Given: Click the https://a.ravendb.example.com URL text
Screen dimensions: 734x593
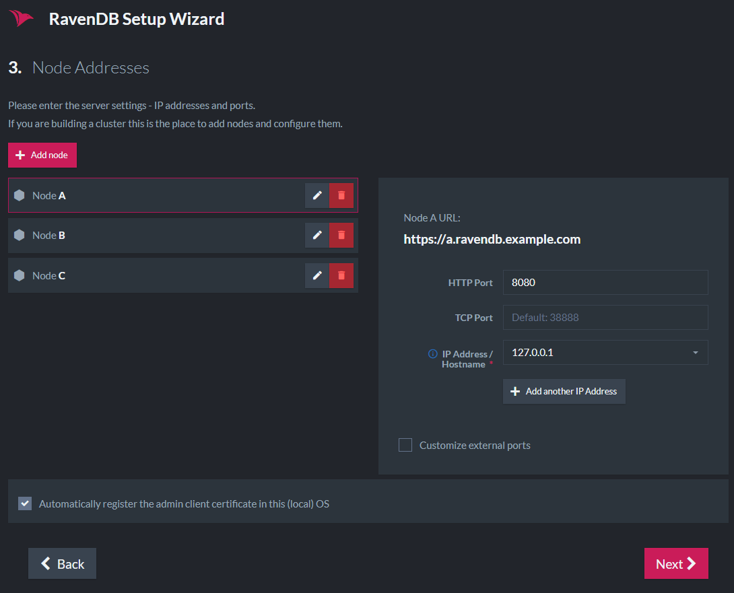Looking at the screenshot, I should (x=492, y=239).
